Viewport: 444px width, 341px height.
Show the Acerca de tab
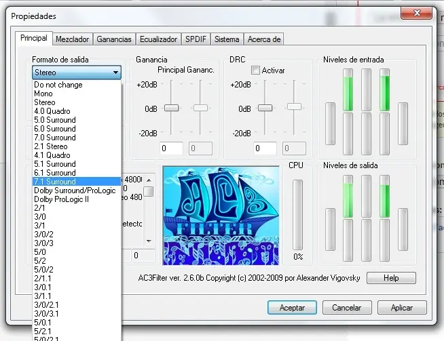coord(264,39)
